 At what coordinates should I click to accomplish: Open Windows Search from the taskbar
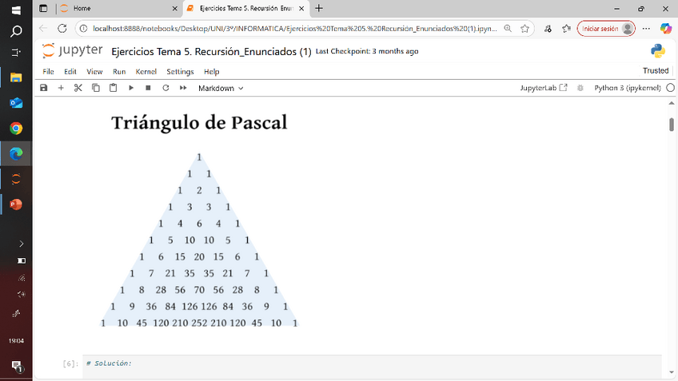point(16,31)
